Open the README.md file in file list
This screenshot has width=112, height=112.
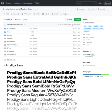tap(11, 51)
